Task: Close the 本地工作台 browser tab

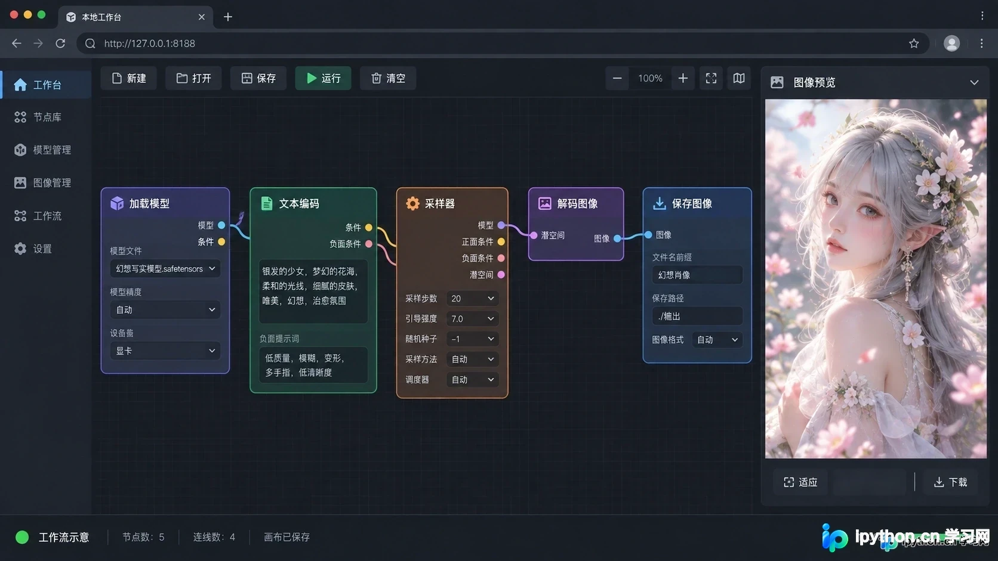Action: (202, 17)
